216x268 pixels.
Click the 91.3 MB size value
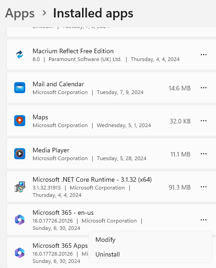[180, 187]
